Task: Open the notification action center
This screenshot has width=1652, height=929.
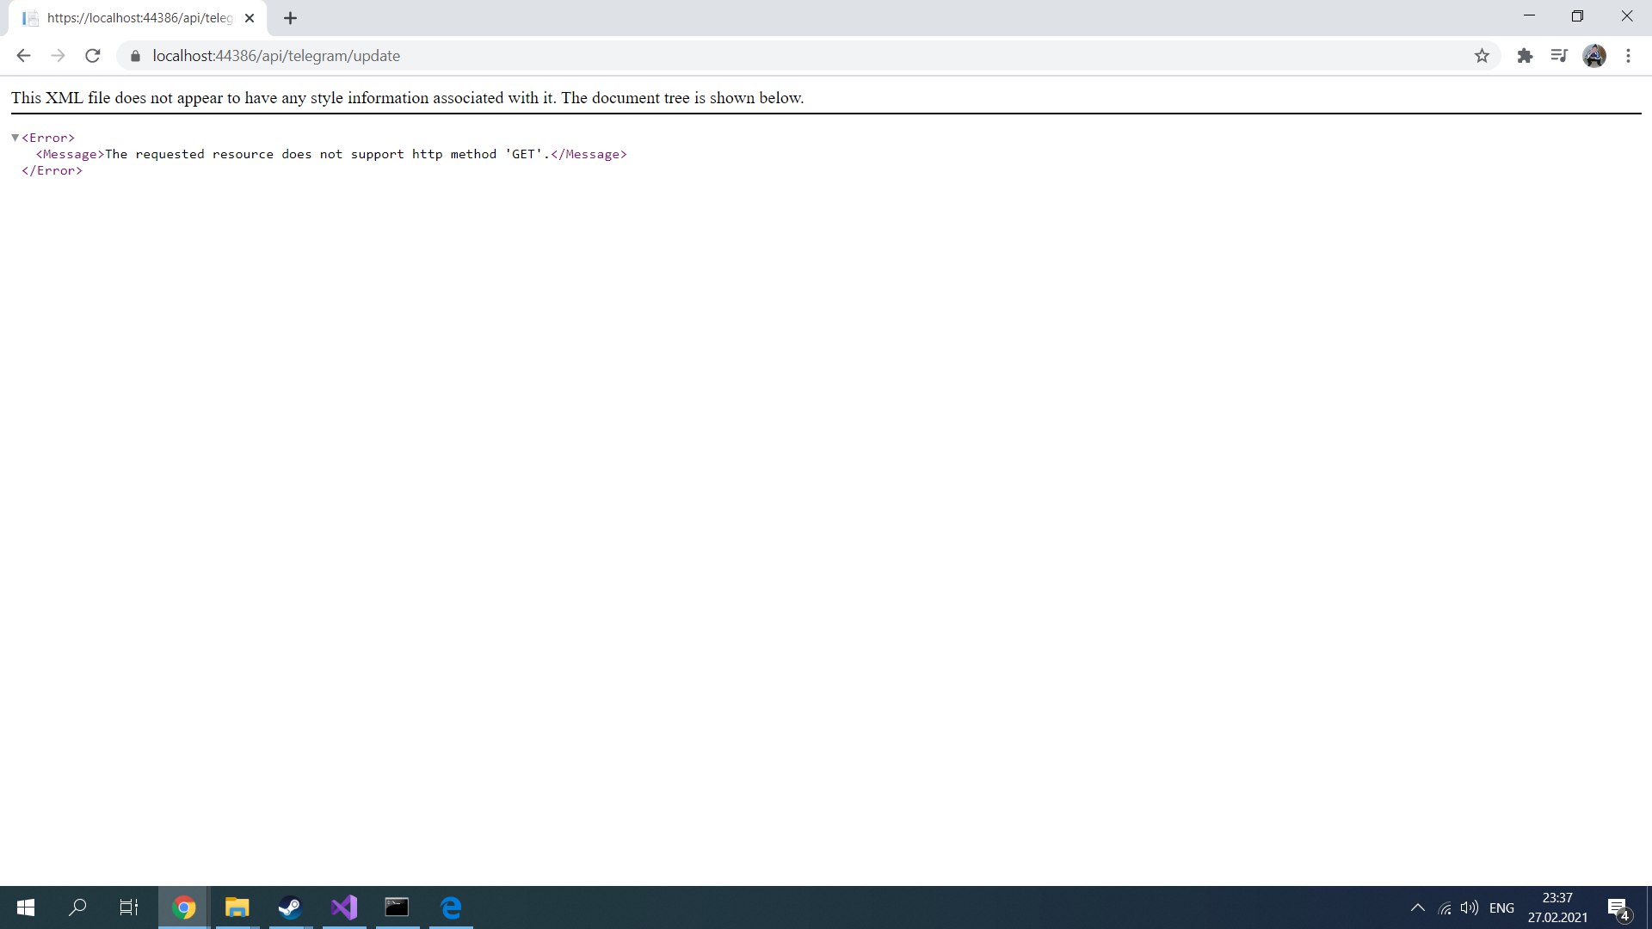Action: pos(1618,908)
